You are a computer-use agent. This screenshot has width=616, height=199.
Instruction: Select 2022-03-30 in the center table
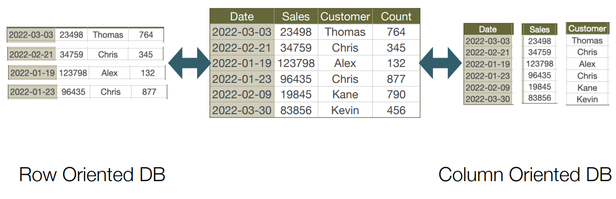pyautogui.click(x=242, y=110)
